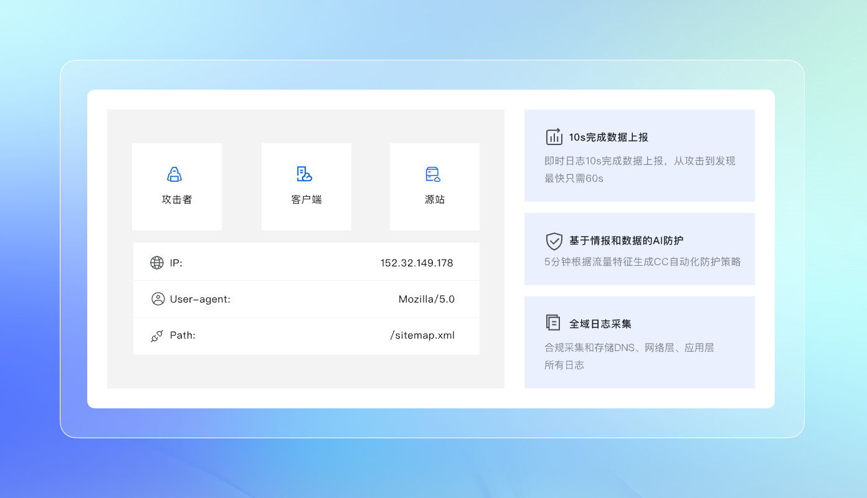
Task: Click the attacker hacker icon
Action: (x=175, y=174)
